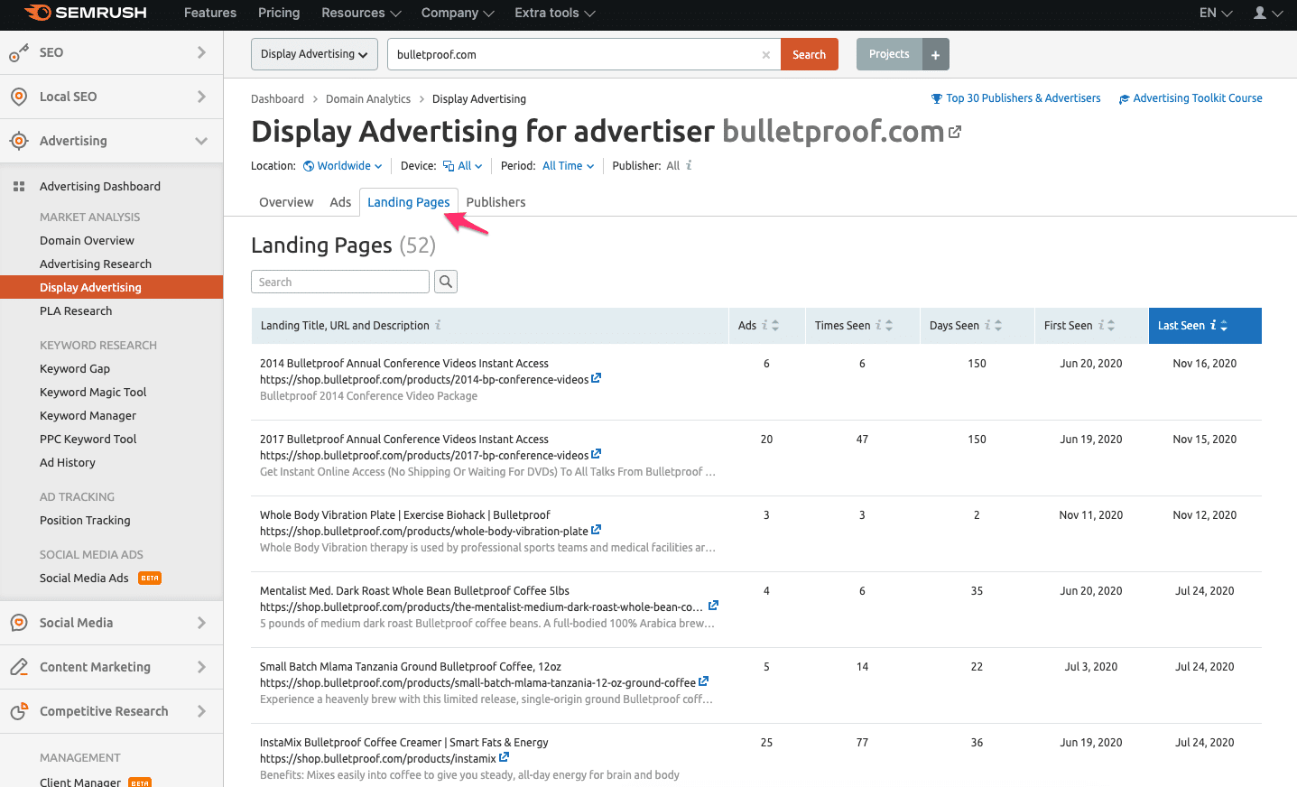Screen dimensions: 1297x787
Task: Open Top 30 Publishers & Advertisers link
Action: (1023, 98)
